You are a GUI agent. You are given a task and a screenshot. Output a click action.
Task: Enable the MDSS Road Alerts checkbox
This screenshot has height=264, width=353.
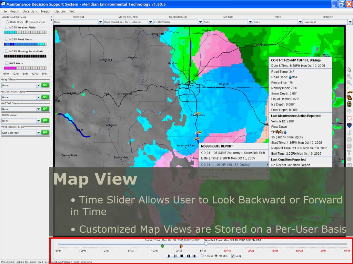7,39
